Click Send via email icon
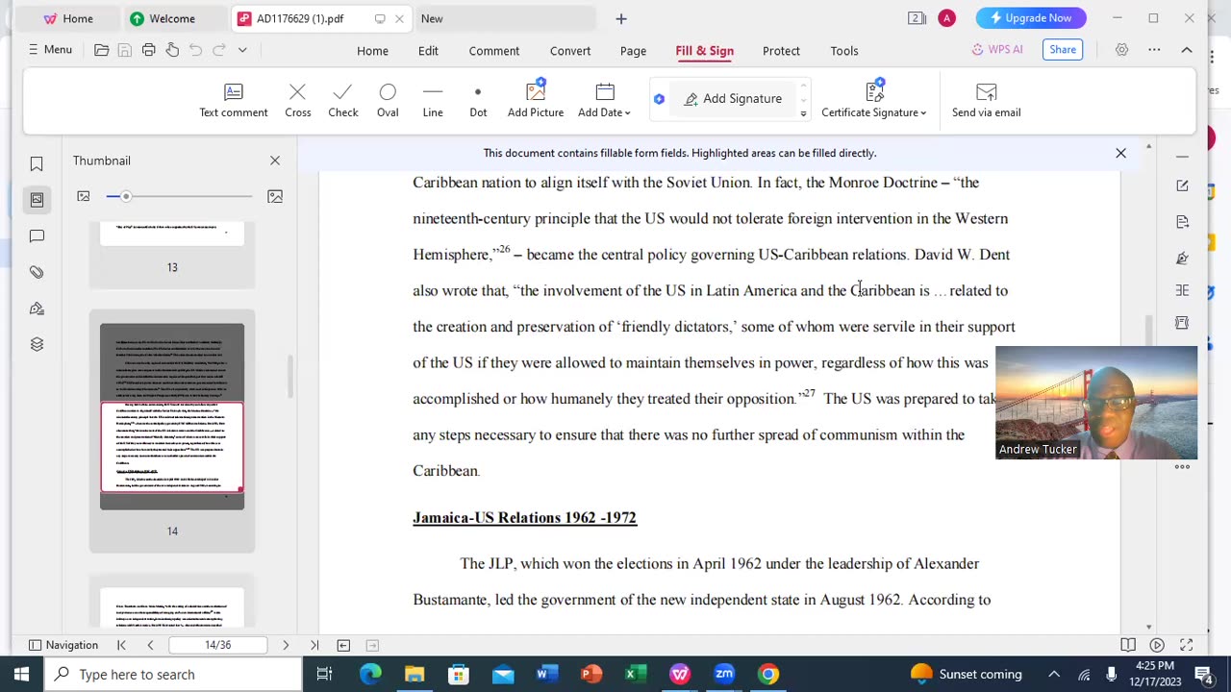This screenshot has width=1231, height=692. [986, 100]
